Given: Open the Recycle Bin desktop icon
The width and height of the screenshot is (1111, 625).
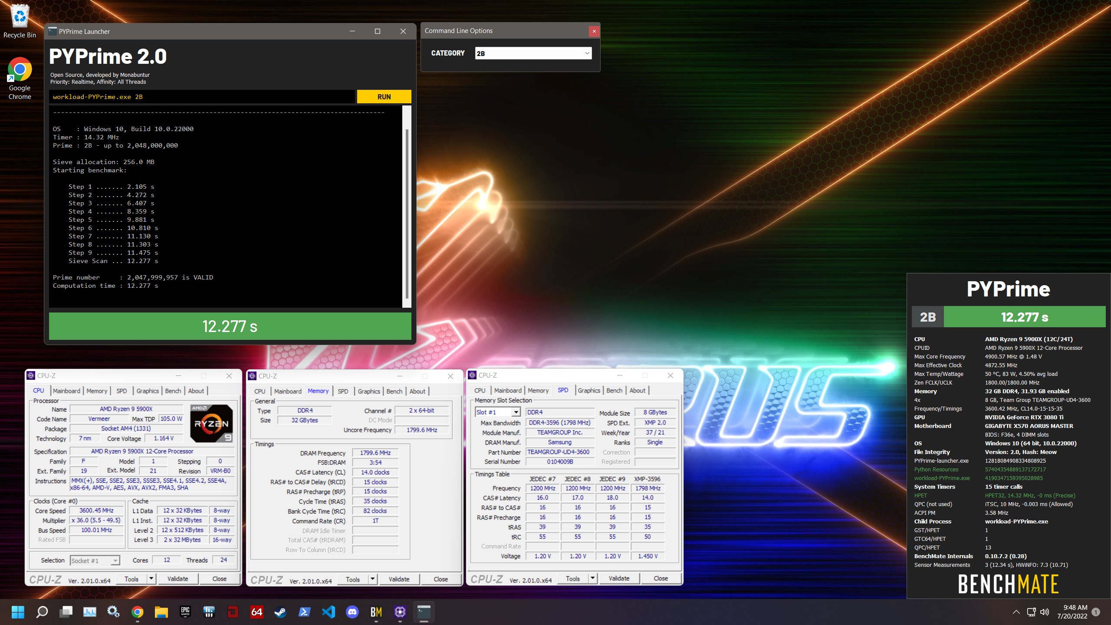Looking at the screenshot, I should click(20, 21).
